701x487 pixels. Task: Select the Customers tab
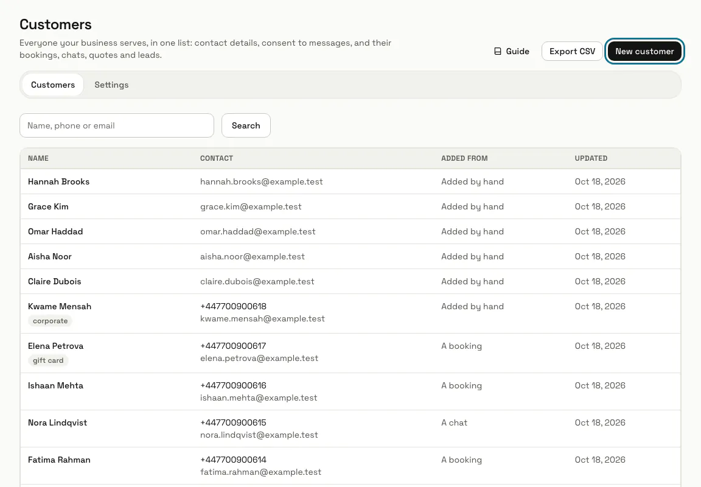pyautogui.click(x=53, y=85)
